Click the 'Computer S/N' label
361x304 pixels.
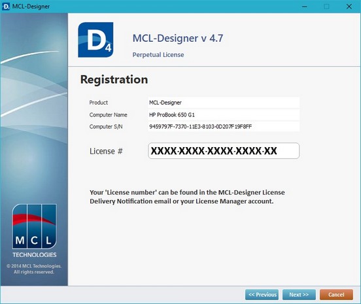pos(106,127)
